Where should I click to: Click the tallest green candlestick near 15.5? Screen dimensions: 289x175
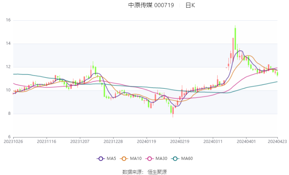tap(235, 38)
